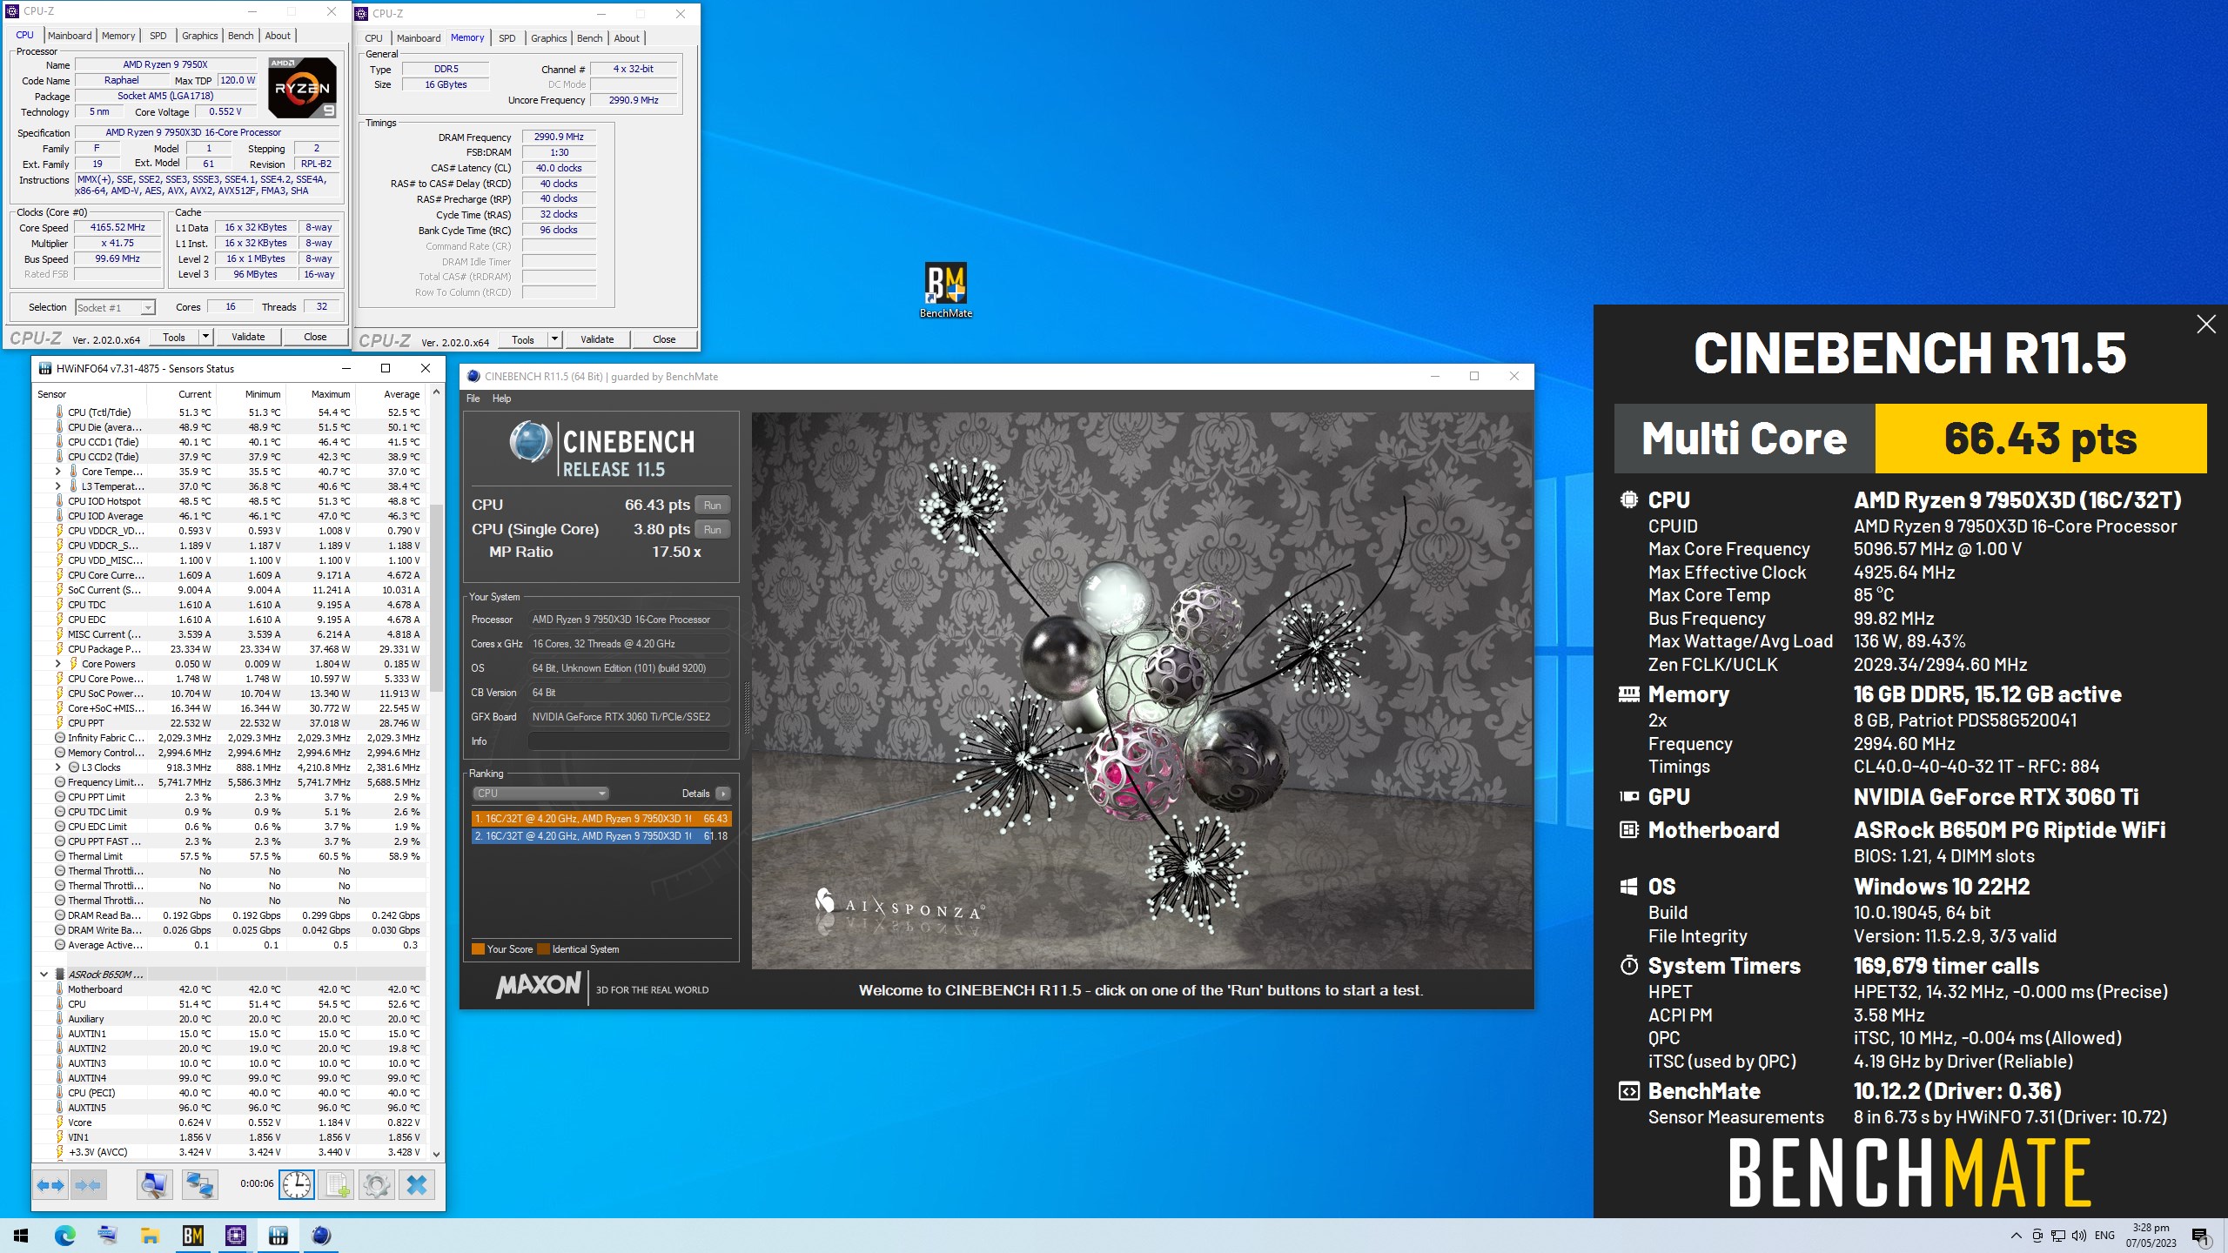Open BenchMate desktop shortcut icon
Screen dimensions: 2228x1253
[946, 291]
